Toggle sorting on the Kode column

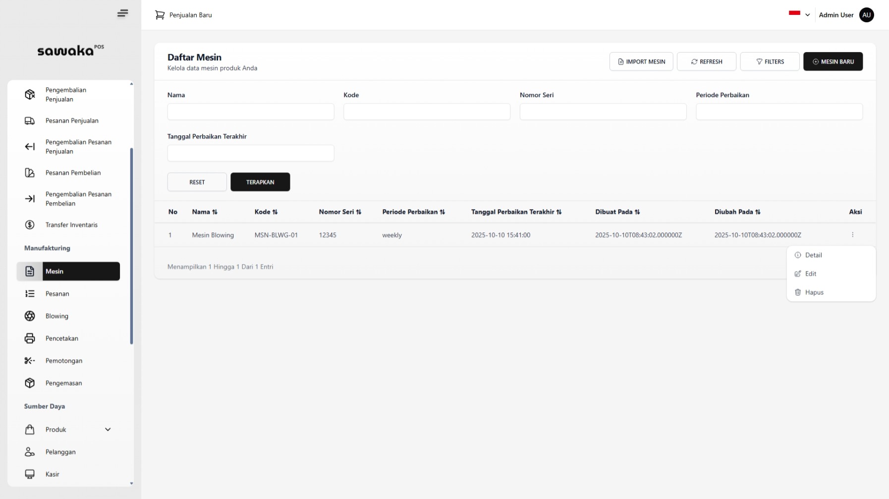277,212
